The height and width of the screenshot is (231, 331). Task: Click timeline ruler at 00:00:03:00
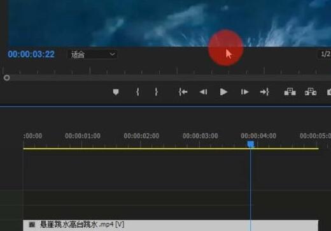[x=200, y=136]
